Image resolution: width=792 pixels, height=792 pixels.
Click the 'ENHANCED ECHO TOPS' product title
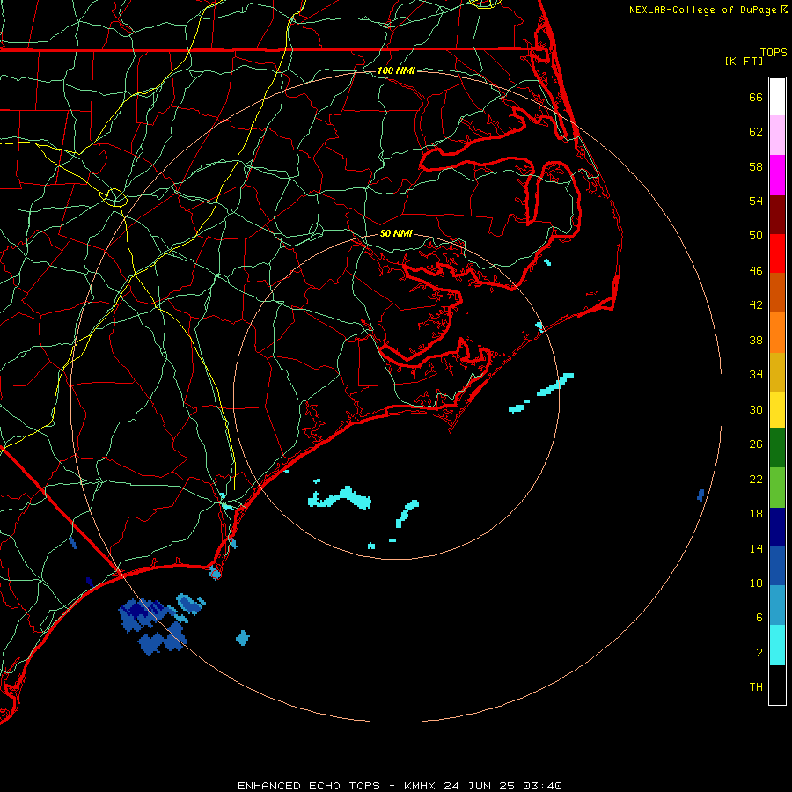(x=309, y=786)
